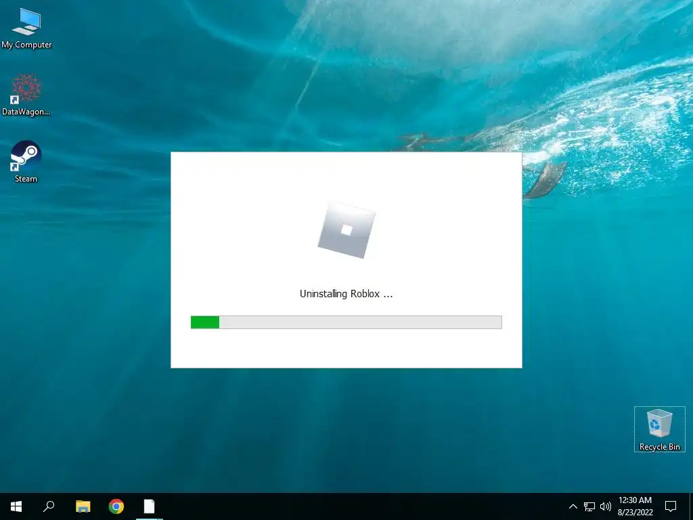Open network status tray icon
Image resolution: width=693 pixels, height=520 pixels.
589,506
